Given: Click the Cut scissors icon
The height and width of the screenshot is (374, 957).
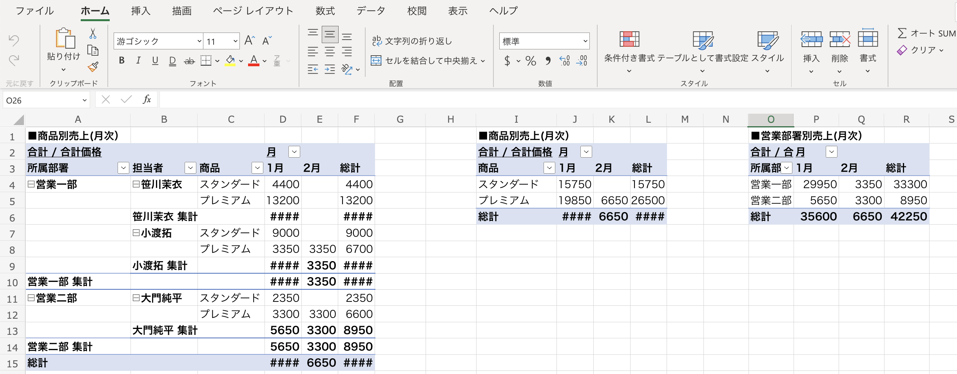Looking at the screenshot, I should pos(93,34).
